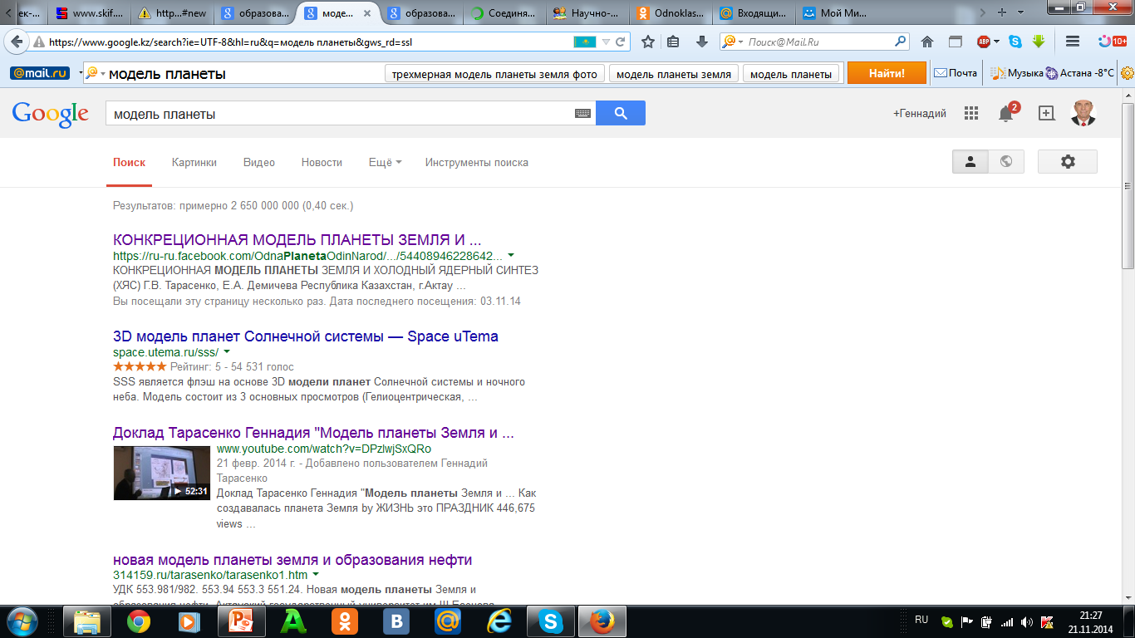The image size is (1135, 638).
Task: Bookmark this page with the star icon
Action: tap(648, 42)
